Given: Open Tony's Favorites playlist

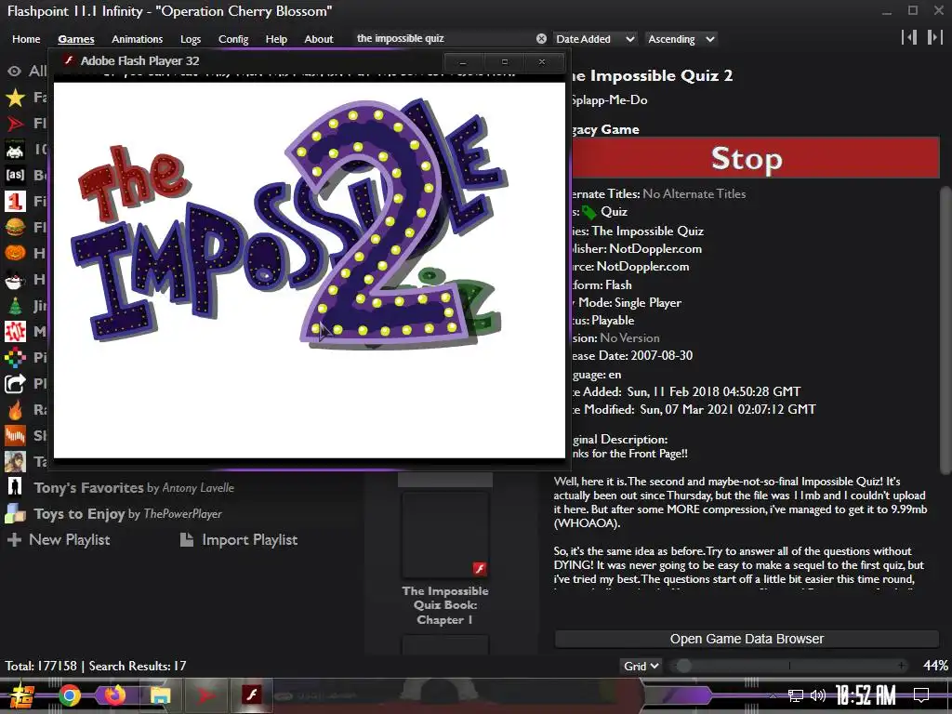Looking at the screenshot, I should coord(134,487).
